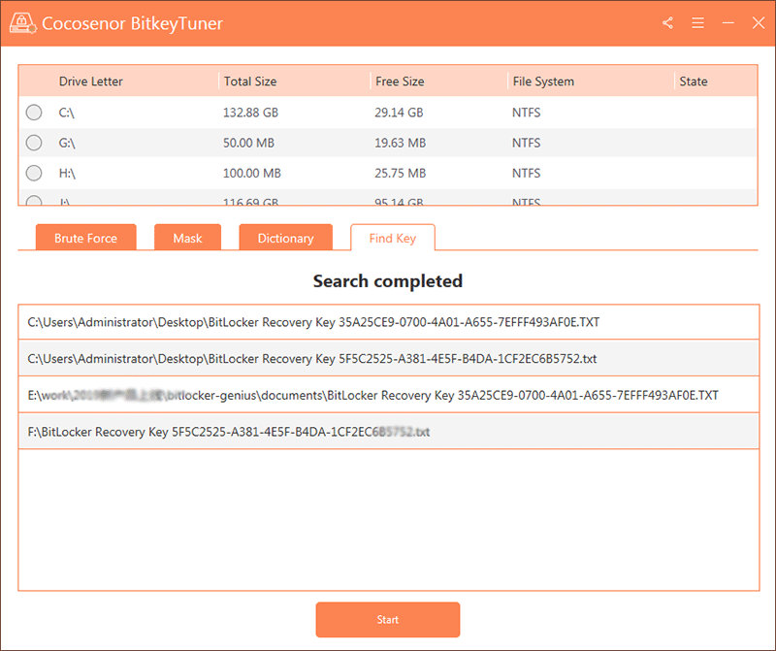Select the C:\ drive radio button

[34, 113]
